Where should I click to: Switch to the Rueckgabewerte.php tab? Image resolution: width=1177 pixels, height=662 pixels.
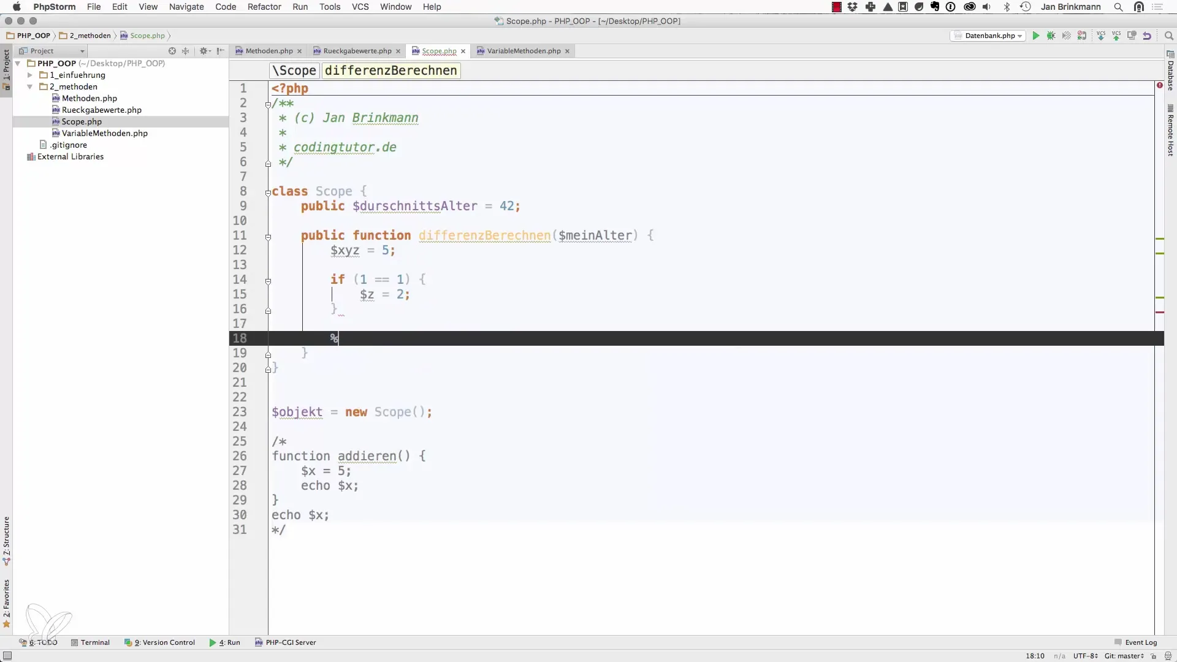click(x=357, y=51)
